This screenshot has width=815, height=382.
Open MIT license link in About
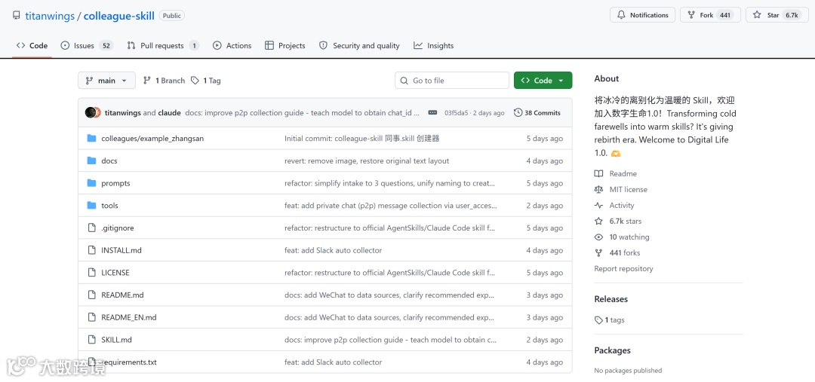pos(621,189)
